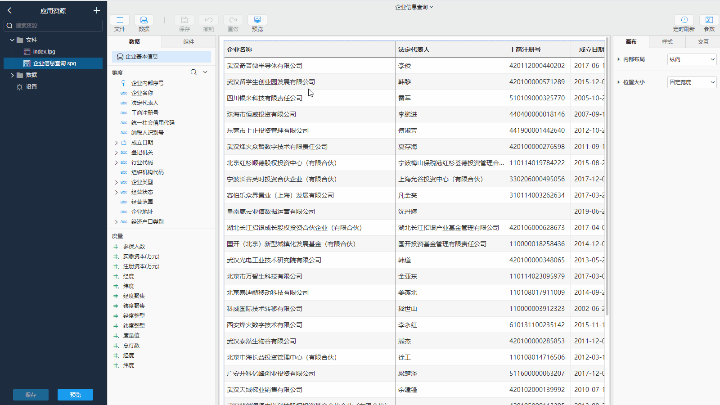
Task: Open the 纵向 layout dropdown
Action: click(692, 59)
